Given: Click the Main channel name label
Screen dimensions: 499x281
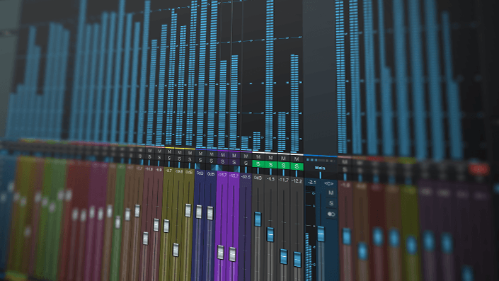Looking at the screenshot, I should point(319,168).
